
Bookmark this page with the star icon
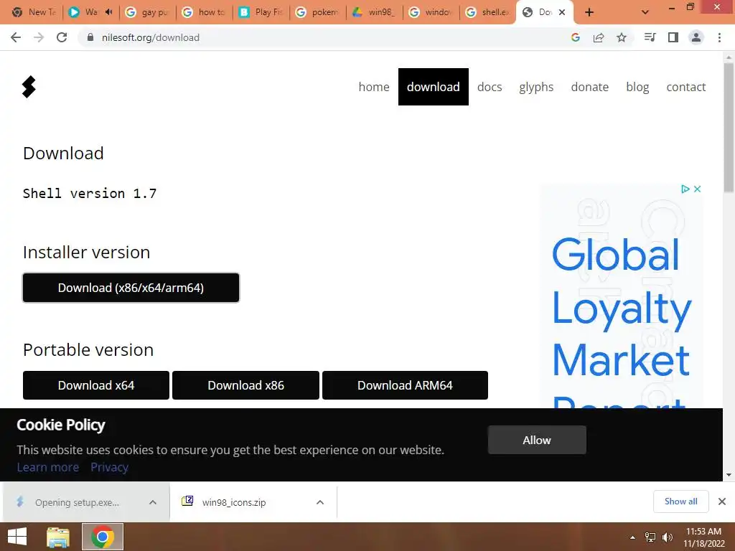point(622,37)
